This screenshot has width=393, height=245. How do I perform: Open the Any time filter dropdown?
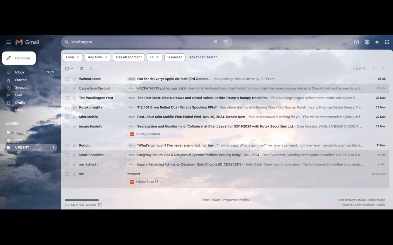pyautogui.click(x=98, y=57)
